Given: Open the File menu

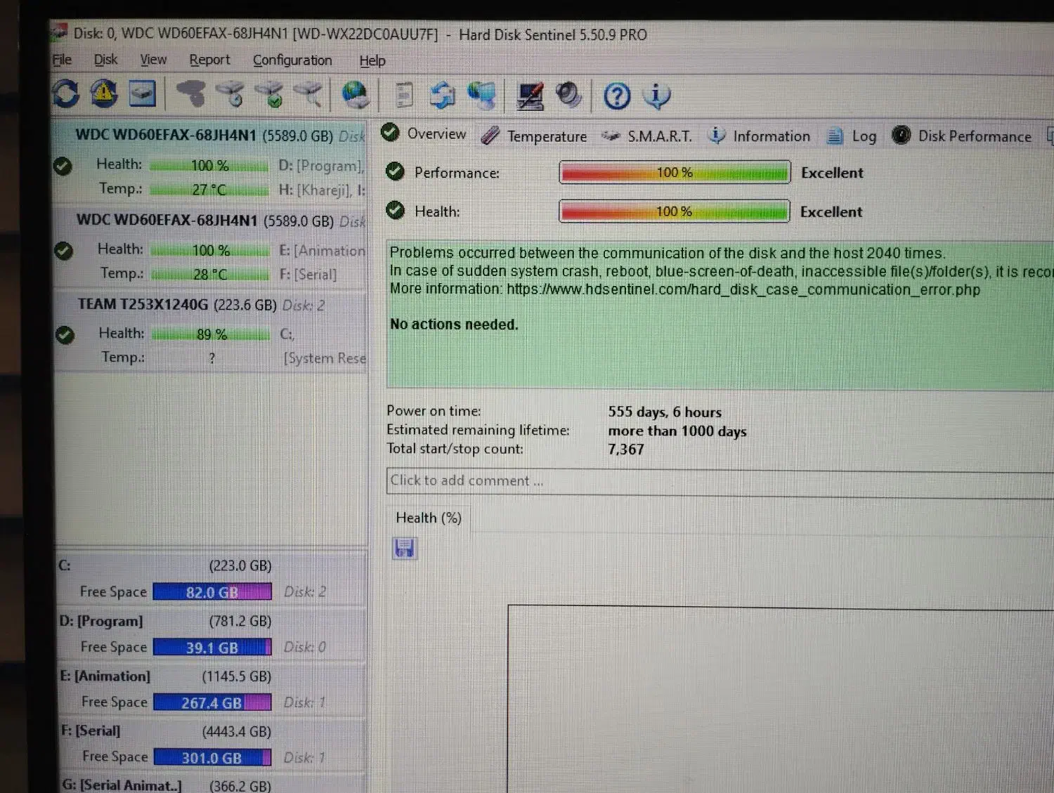Looking at the screenshot, I should (x=62, y=60).
